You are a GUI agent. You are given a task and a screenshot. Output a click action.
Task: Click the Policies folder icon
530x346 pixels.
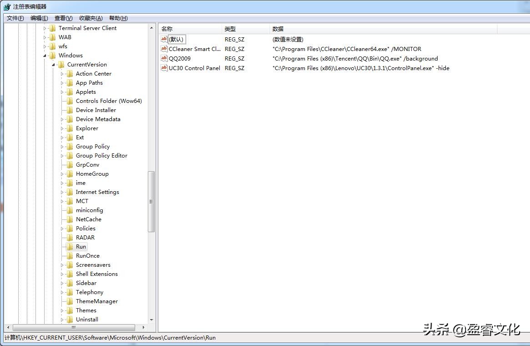(69, 228)
